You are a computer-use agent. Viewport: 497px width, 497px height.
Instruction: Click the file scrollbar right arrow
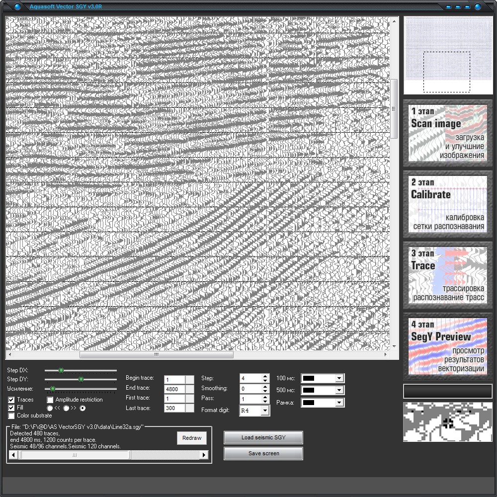[x=204, y=455]
